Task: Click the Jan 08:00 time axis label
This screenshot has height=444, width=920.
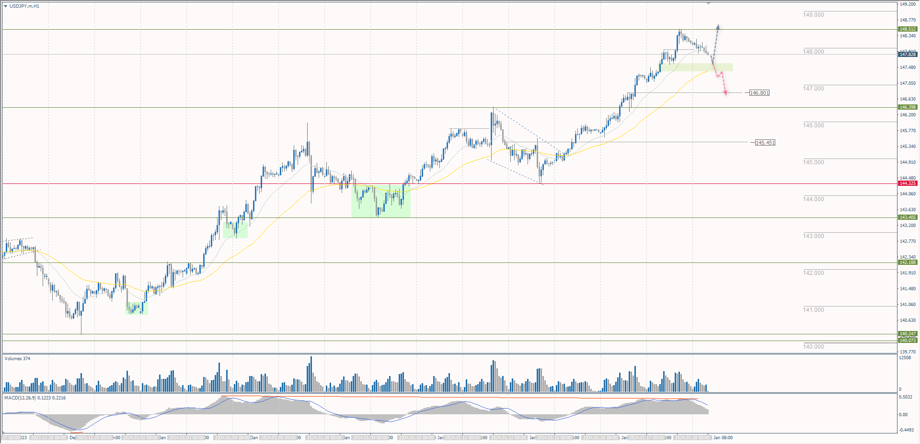Action: [x=723, y=438]
